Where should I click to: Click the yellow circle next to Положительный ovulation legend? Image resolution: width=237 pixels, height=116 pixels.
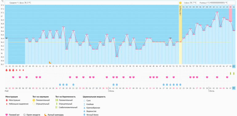(34, 100)
